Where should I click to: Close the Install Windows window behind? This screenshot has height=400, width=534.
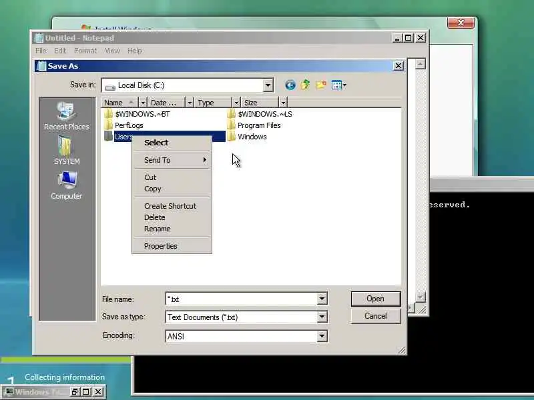[461, 23]
